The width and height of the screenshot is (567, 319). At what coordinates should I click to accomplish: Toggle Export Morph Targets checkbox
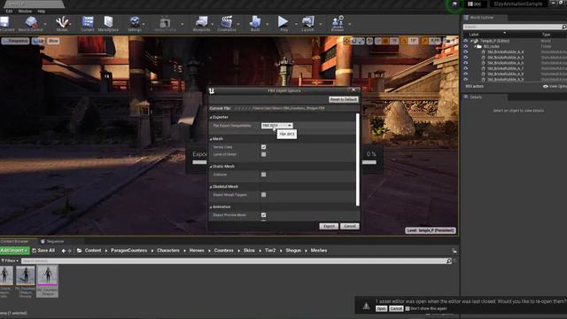pos(264,195)
